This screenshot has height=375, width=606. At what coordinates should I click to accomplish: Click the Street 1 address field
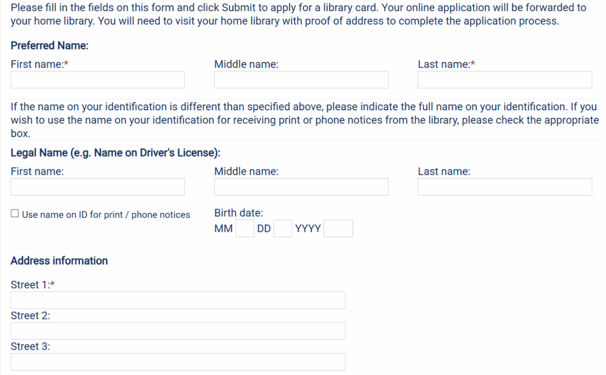click(x=178, y=300)
